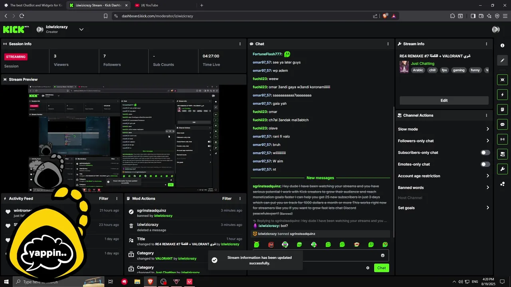Open Stream info three-dot menu

(x=486, y=44)
